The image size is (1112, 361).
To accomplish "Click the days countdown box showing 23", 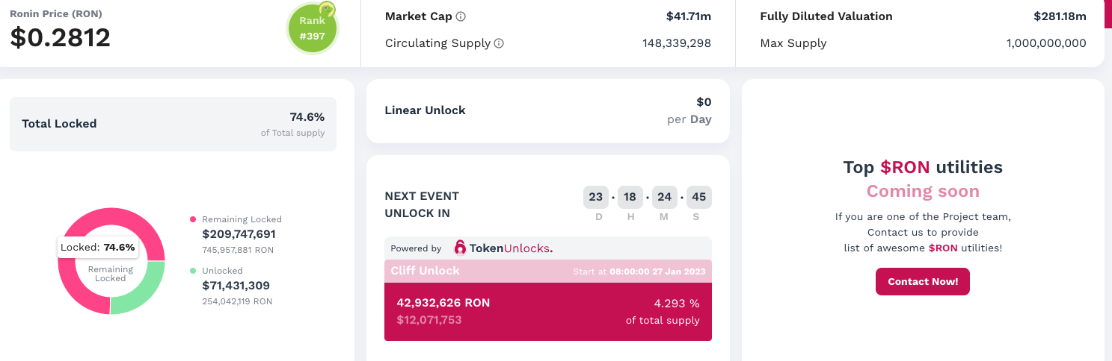I will [596, 198].
